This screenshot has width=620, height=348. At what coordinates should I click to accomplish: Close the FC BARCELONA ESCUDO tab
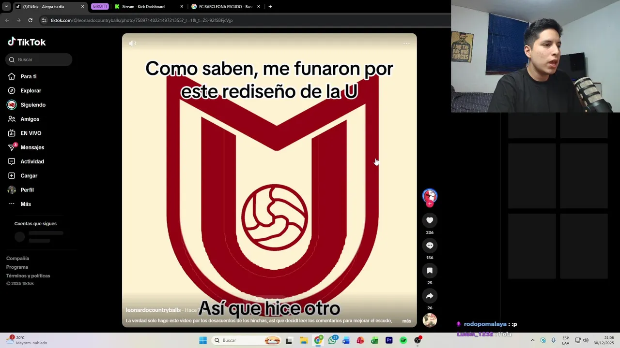pos(259,7)
